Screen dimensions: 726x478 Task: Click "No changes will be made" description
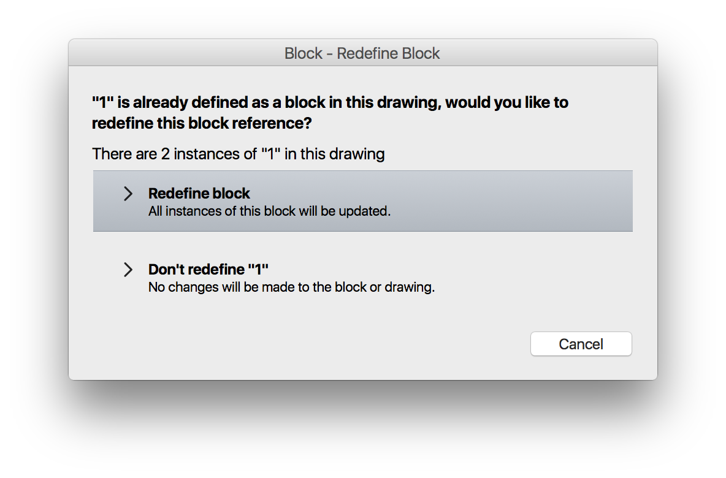coord(291,287)
